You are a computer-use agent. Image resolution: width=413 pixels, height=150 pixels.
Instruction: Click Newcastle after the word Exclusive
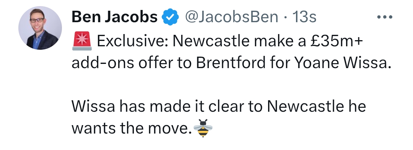tap(211, 41)
